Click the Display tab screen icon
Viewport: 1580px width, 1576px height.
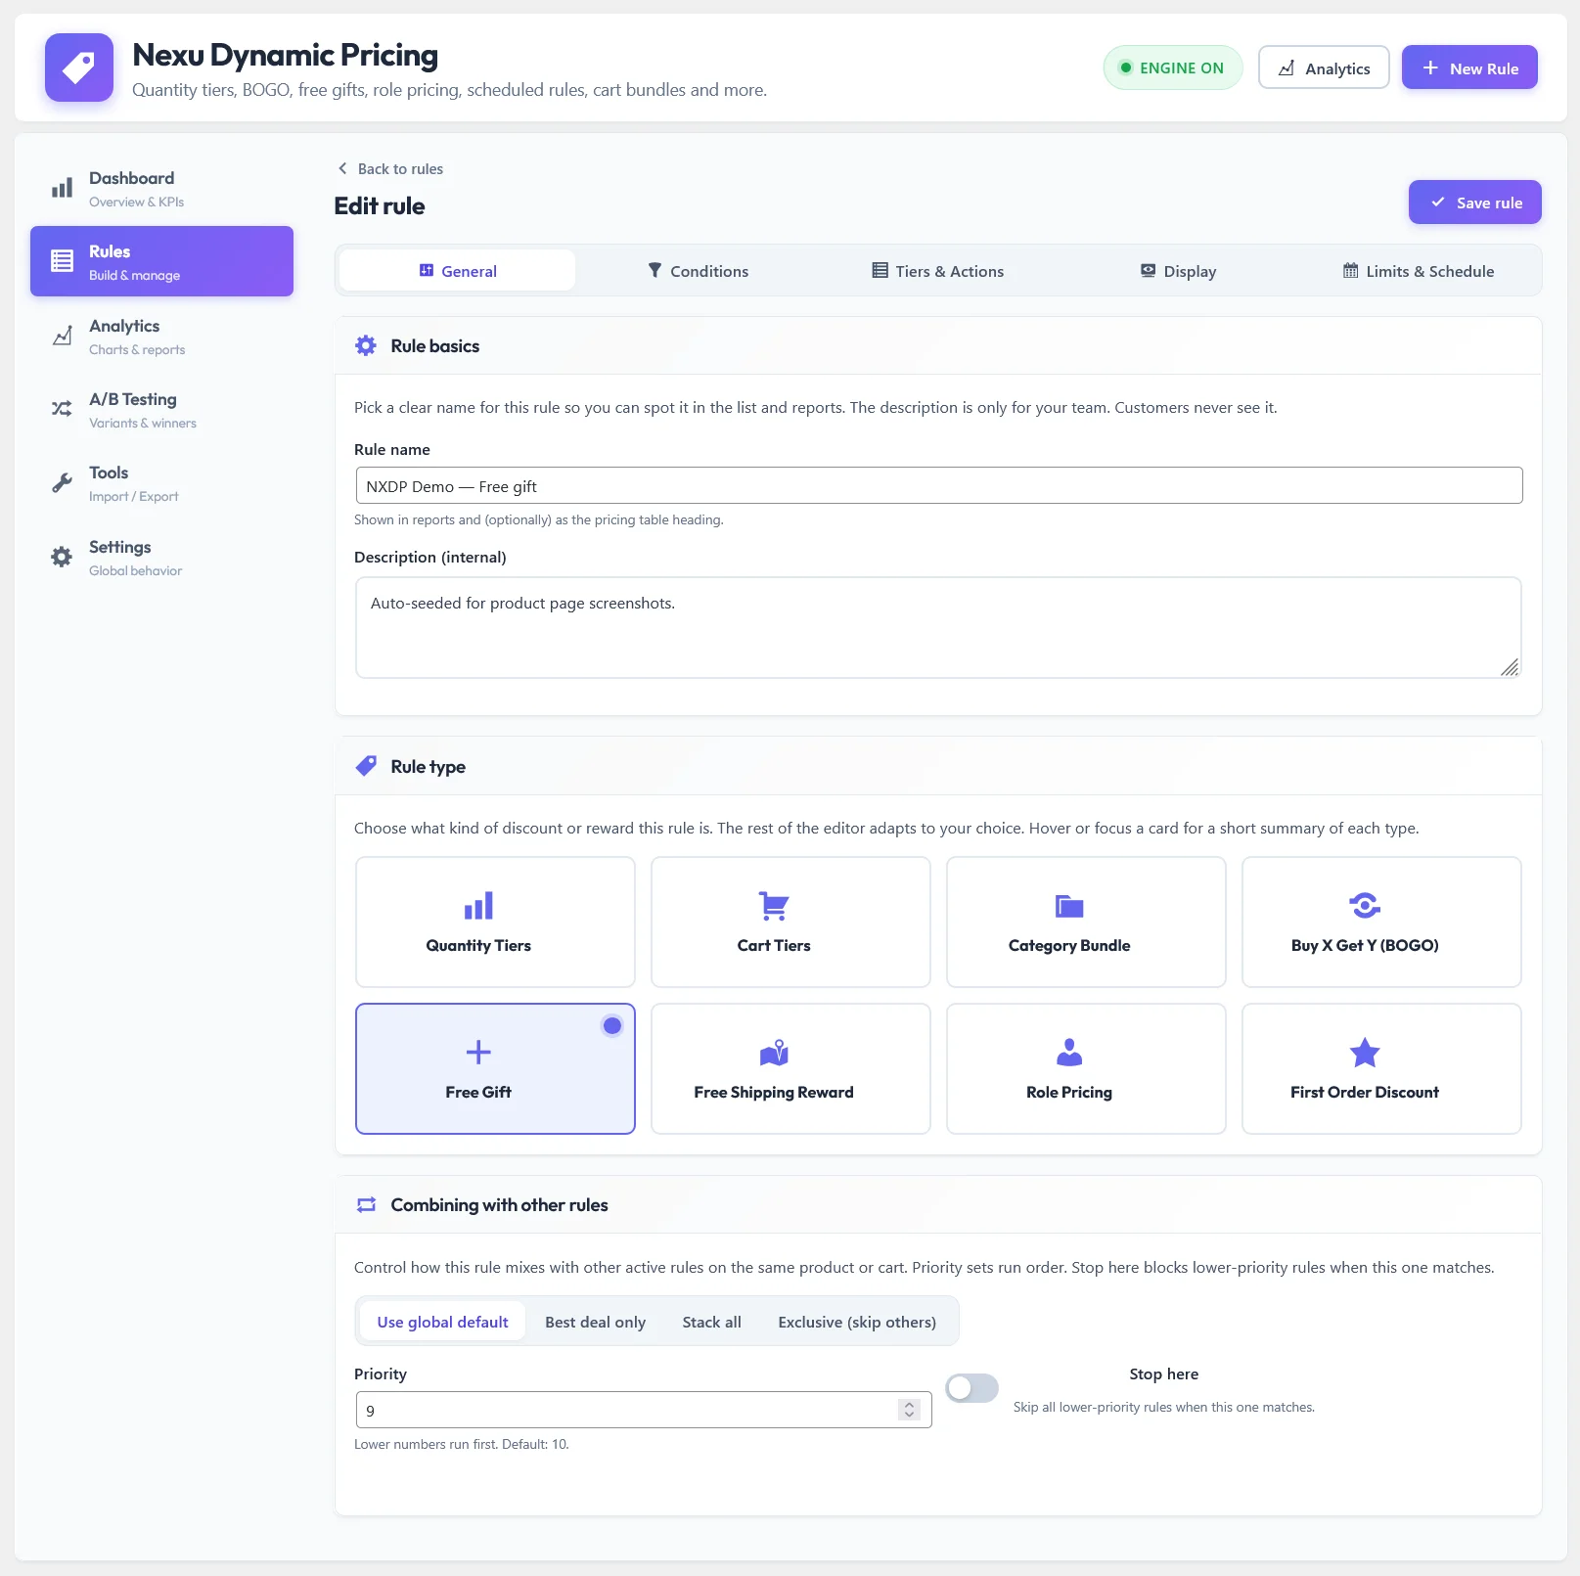point(1148,270)
